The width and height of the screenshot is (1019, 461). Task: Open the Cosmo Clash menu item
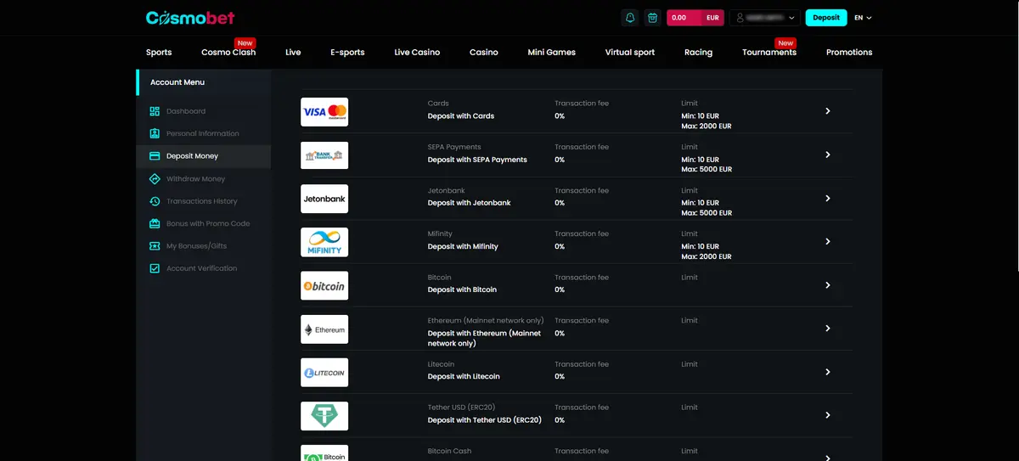(x=228, y=53)
